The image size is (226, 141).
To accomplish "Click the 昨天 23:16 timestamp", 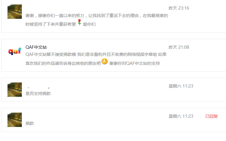I will pyautogui.click(x=179, y=8).
